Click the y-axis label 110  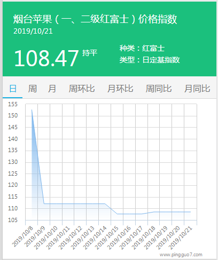pos(13,208)
